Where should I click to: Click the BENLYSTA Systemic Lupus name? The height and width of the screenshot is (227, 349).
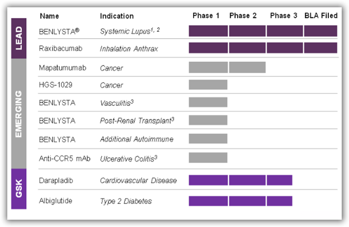point(59,31)
